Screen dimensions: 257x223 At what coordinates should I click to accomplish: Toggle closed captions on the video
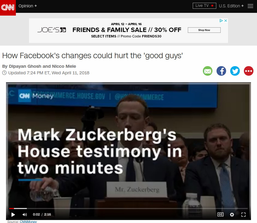[220, 215]
